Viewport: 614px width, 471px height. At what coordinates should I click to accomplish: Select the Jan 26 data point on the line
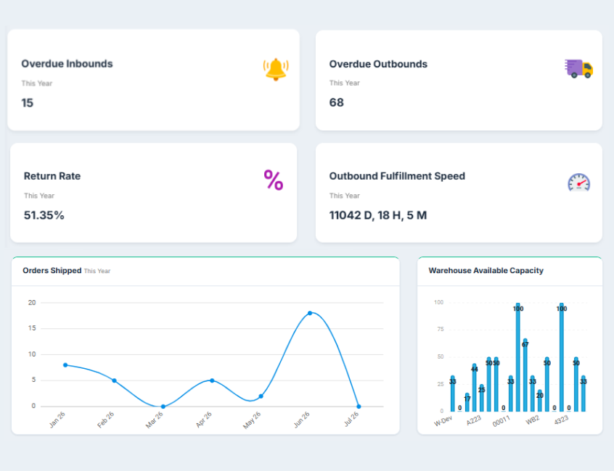point(65,365)
